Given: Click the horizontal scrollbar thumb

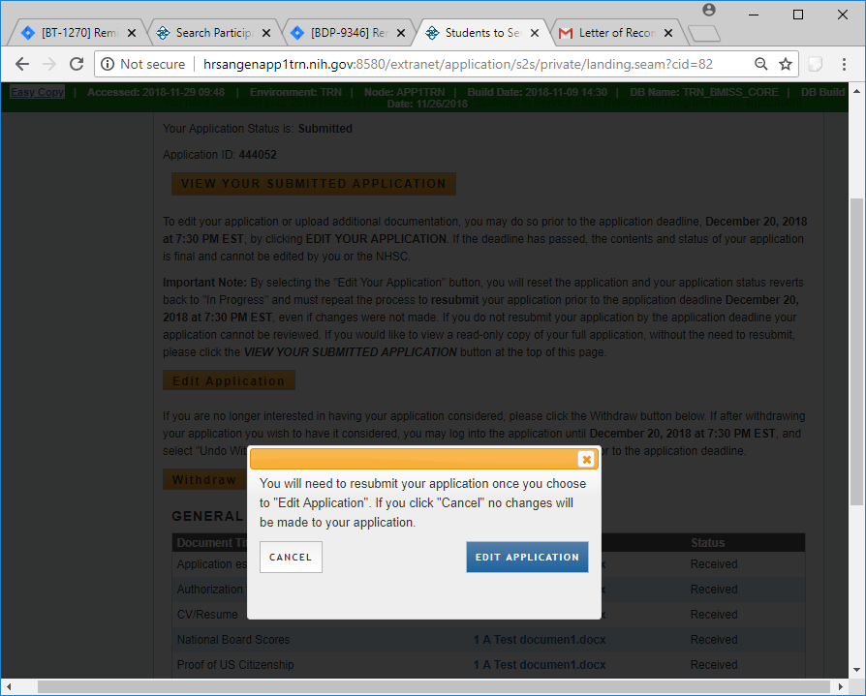Looking at the screenshot, I should 434,686.
